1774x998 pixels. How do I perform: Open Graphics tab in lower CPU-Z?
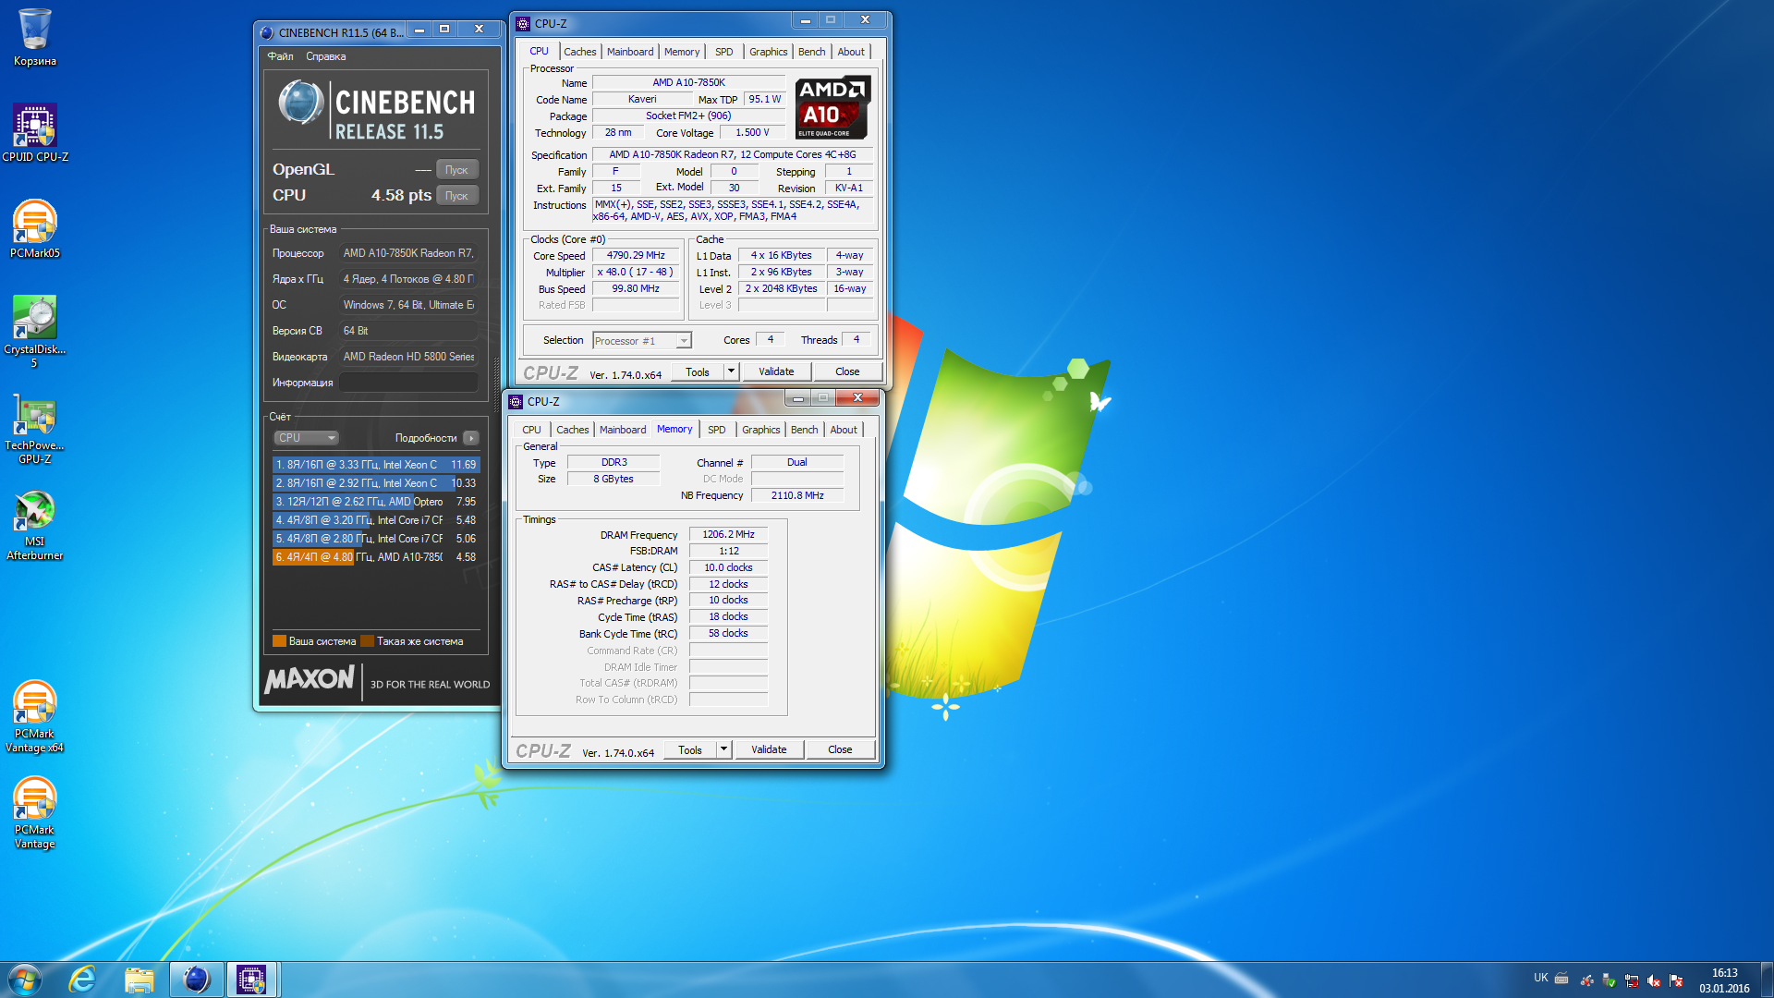tap(761, 430)
